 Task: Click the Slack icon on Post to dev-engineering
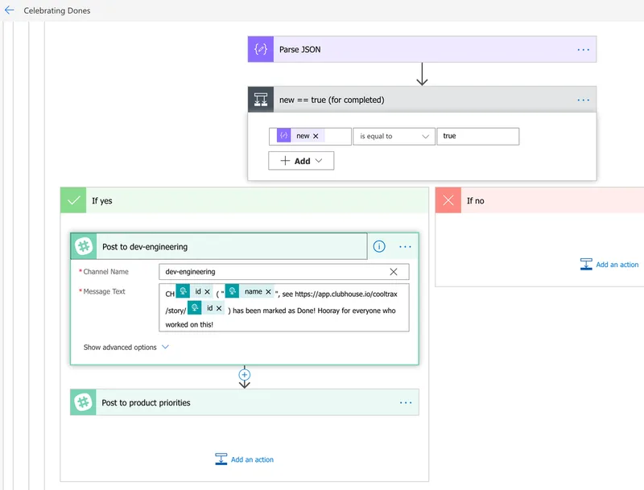pos(84,246)
